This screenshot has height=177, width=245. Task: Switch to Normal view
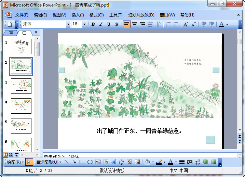pos(5,155)
